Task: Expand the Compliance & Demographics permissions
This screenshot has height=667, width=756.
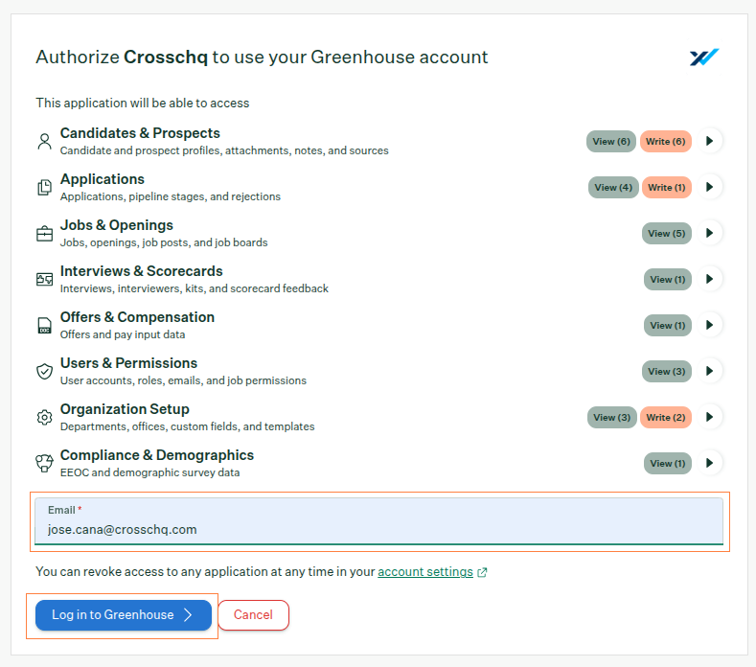Action: pyautogui.click(x=710, y=463)
